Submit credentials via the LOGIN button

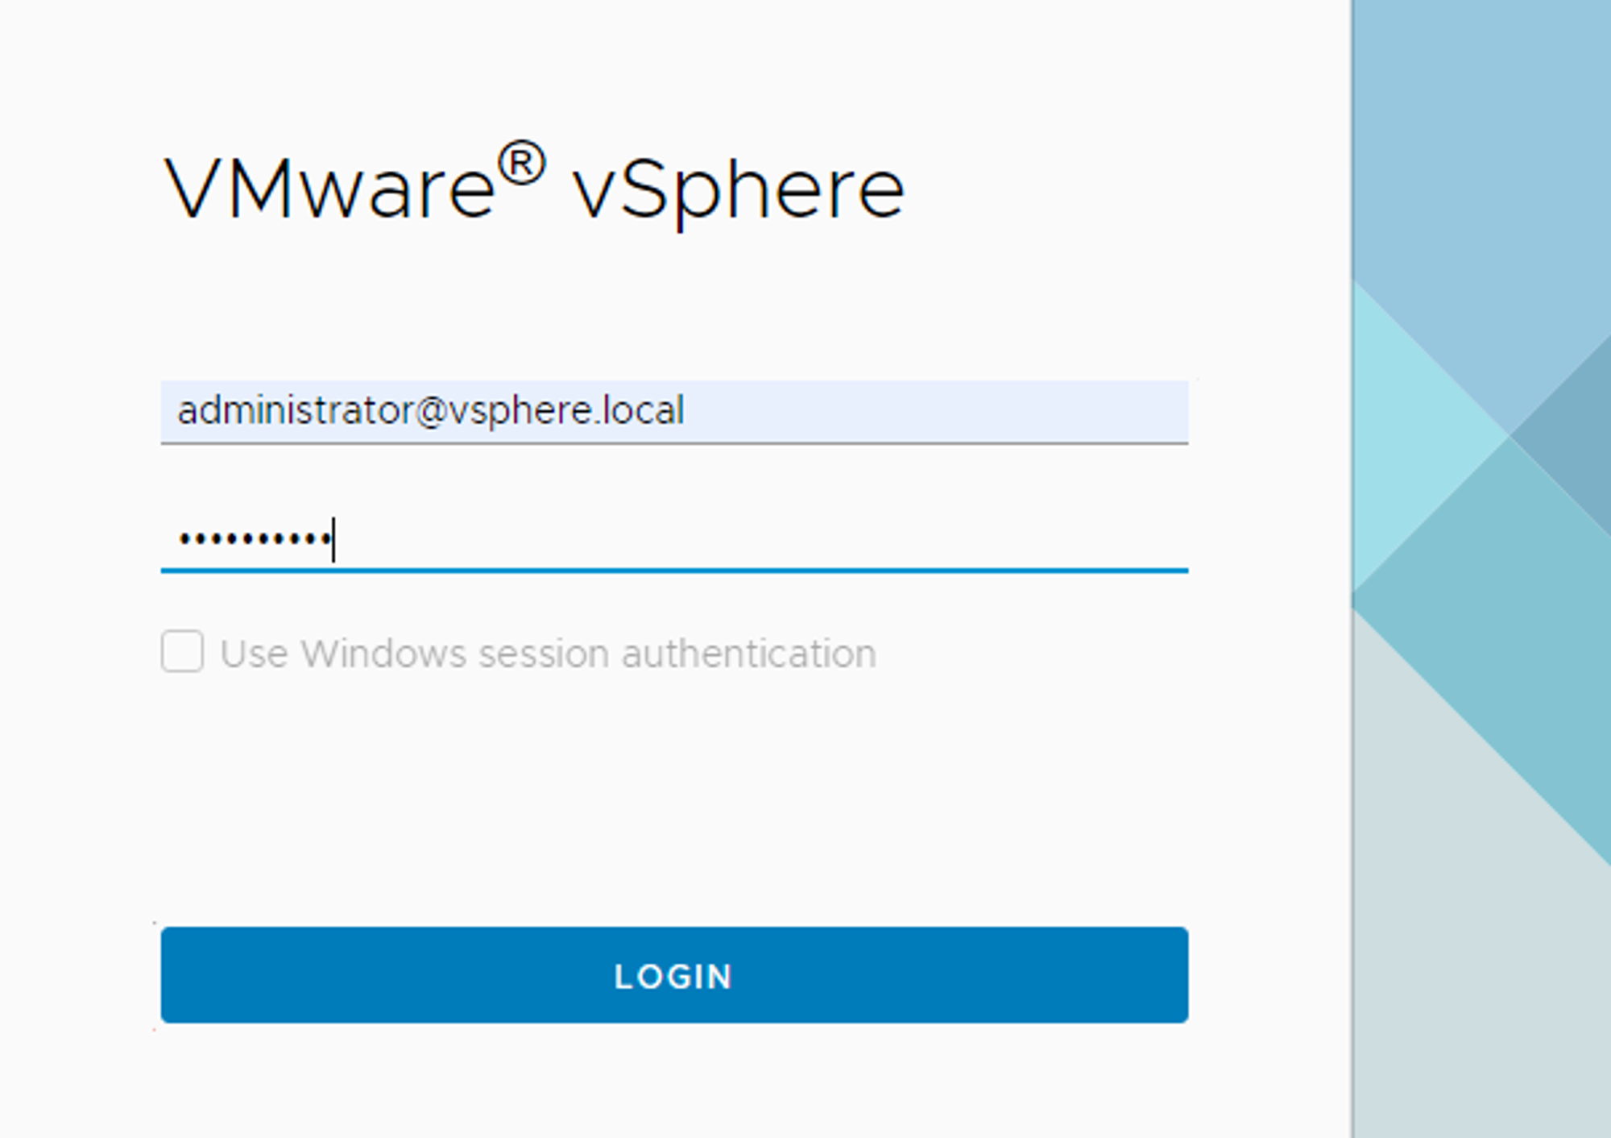[x=673, y=976]
